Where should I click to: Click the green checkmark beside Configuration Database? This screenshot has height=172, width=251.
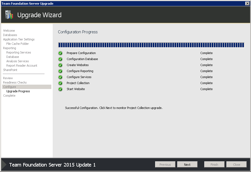click(60, 59)
